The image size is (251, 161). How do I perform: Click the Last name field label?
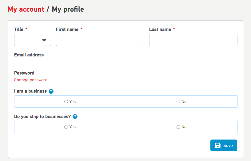[x=160, y=29]
